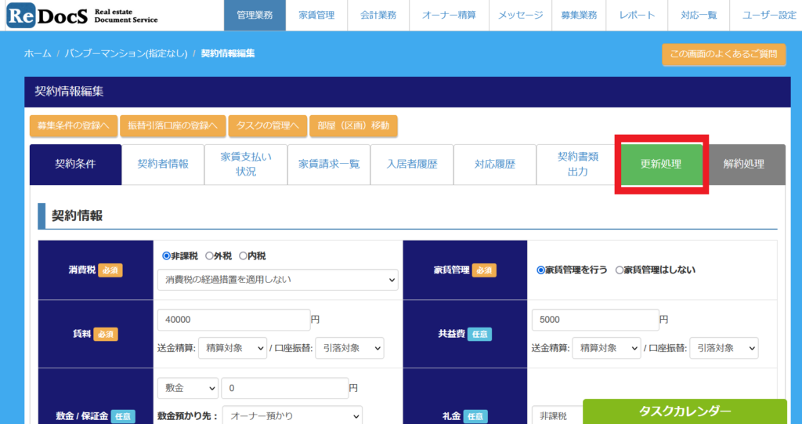This screenshot has width=802, height=424.
Task: Click the 賃料 必須 label cell
Action: pos(96,334)
